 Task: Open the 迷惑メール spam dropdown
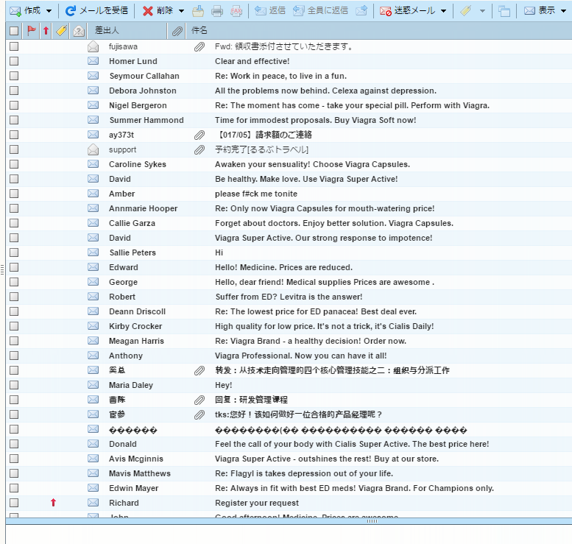(x=443, y=11)
